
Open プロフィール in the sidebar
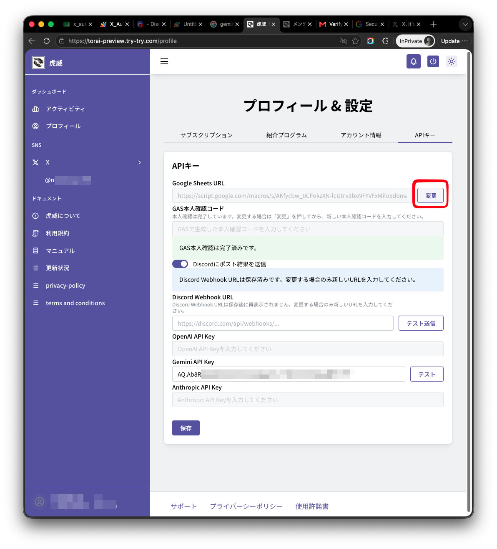click(x=63, y=126)
